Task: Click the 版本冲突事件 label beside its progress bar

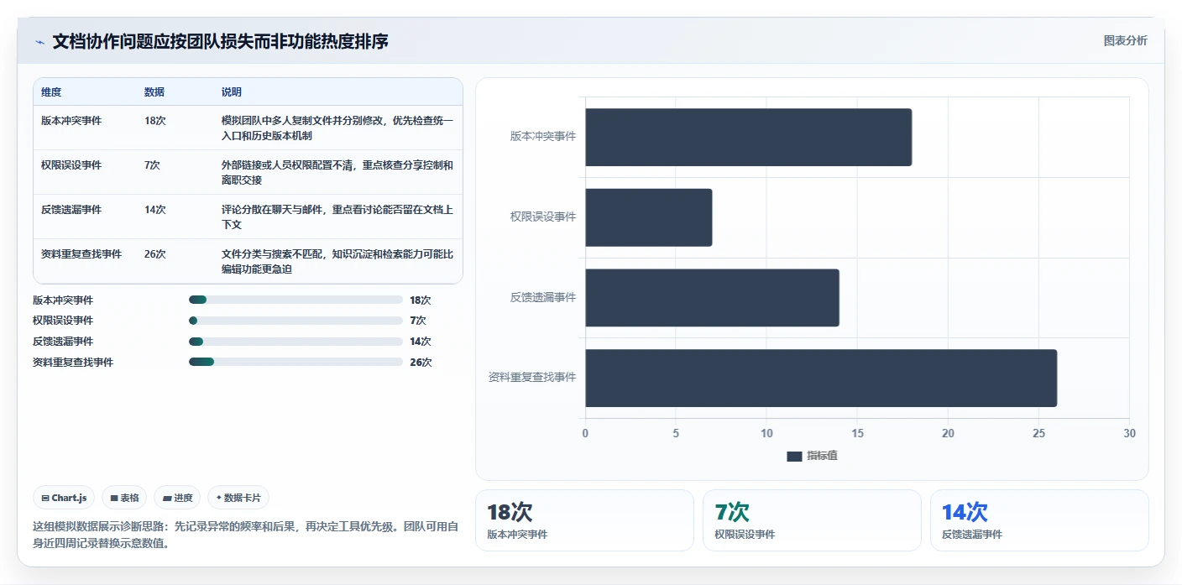Action: (x=63, y=300)
